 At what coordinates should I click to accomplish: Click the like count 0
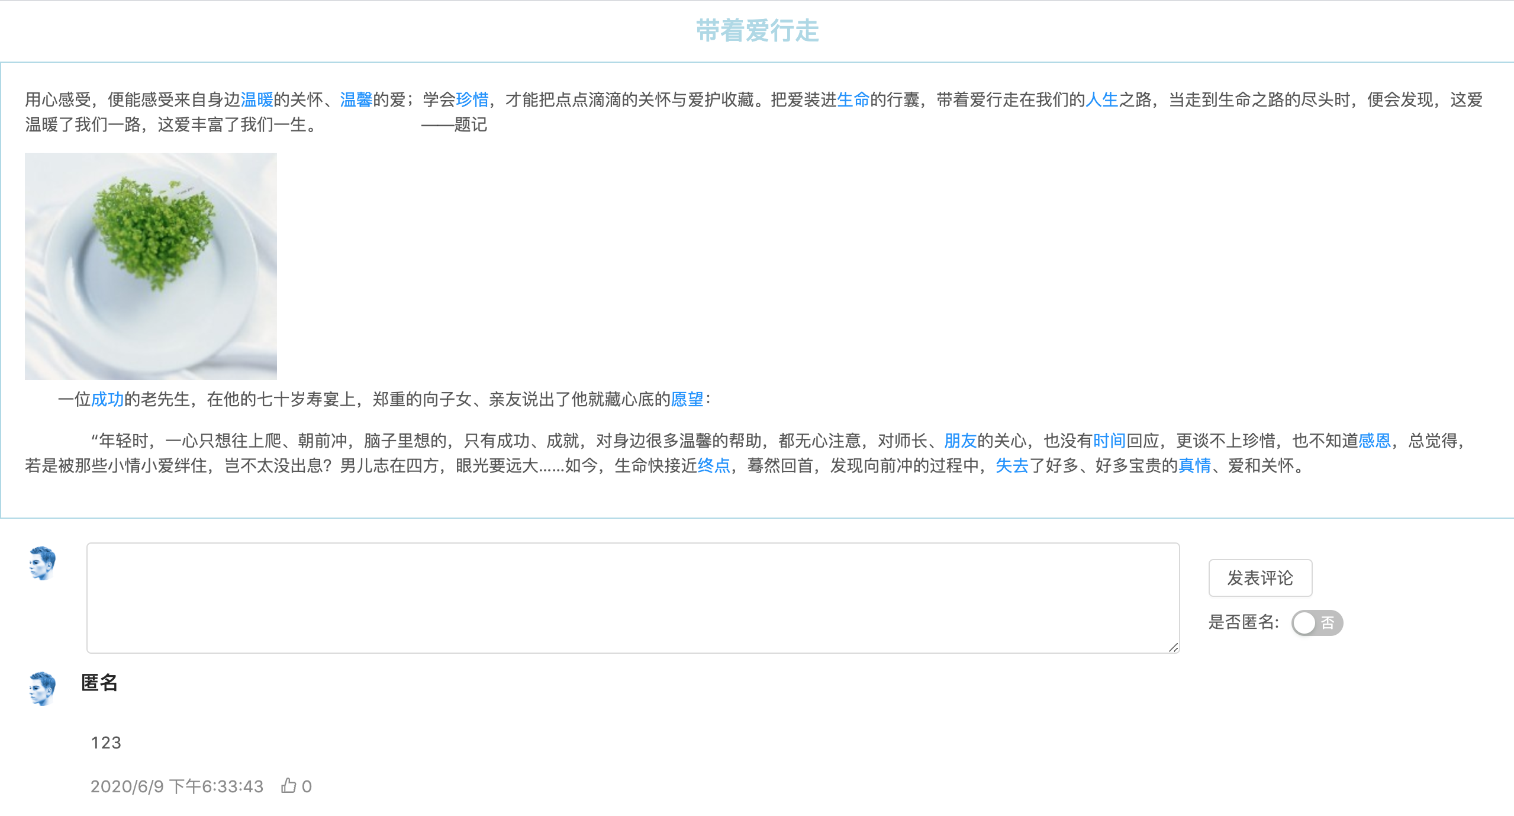tap(307, 786)
